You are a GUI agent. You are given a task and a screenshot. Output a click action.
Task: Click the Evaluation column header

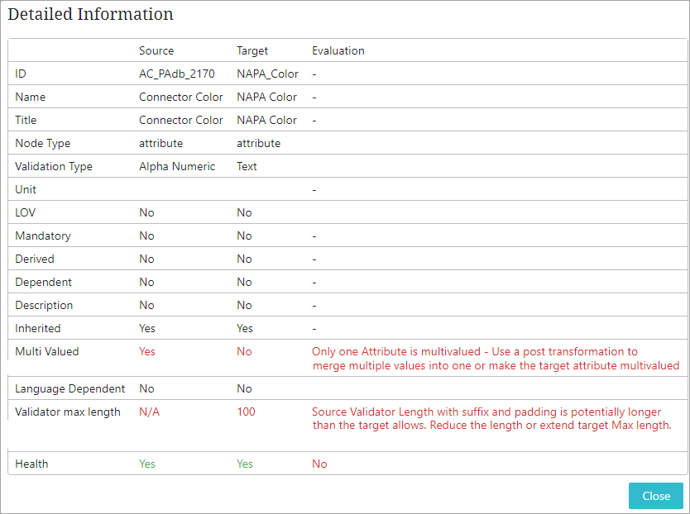click(338, 50)
